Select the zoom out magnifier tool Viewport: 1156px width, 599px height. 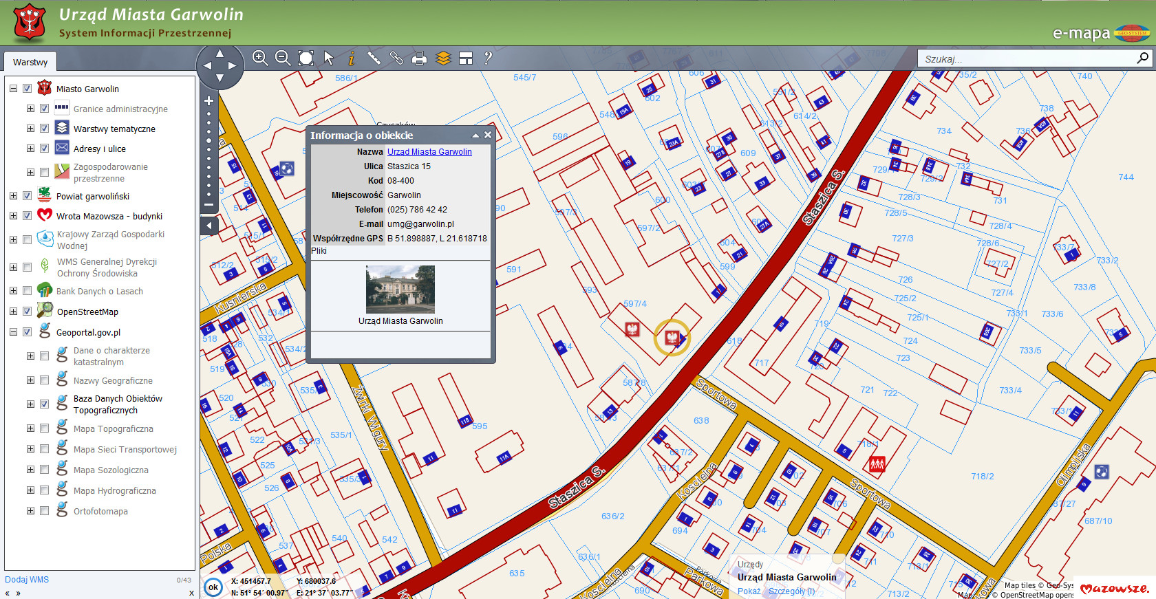283,58
